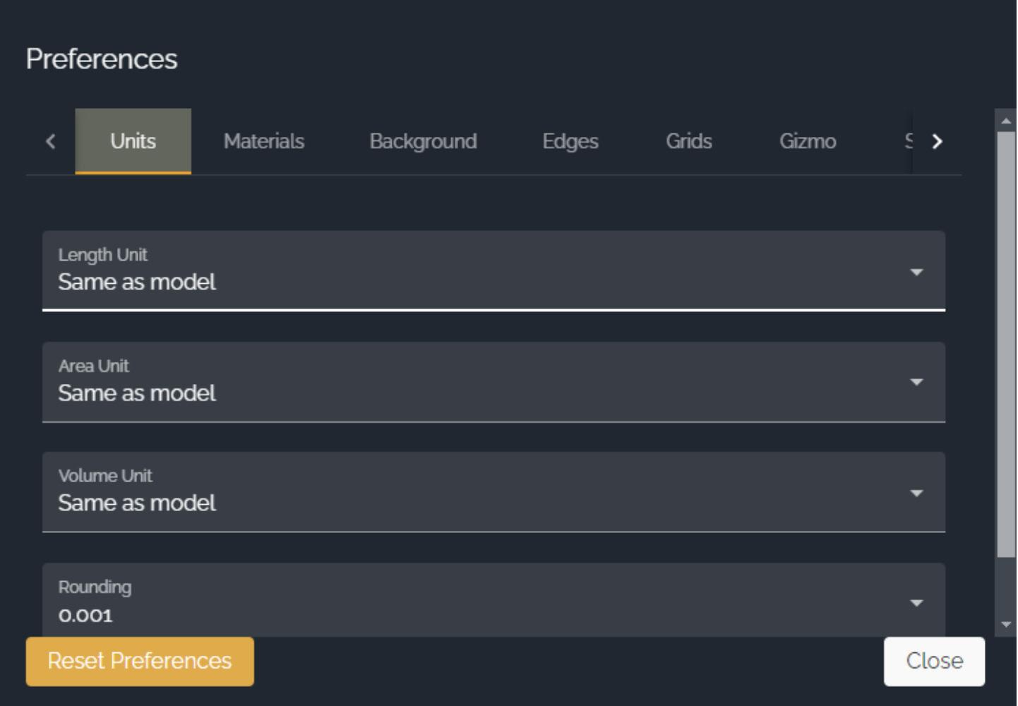The image size is (1018, 706).
Task: Select the Units tab
Action: click(133, 141)
